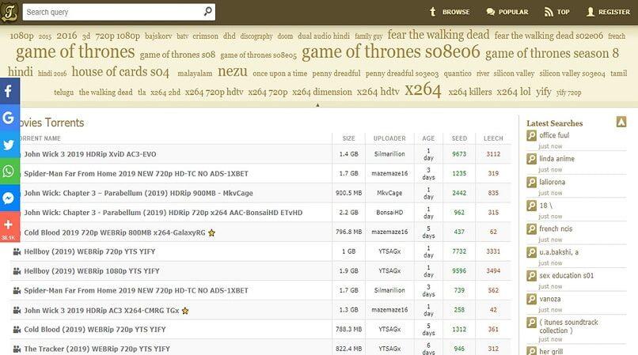The height and width of the screenshot is (355, 638).
Task: Collapse the tag cloud arrow
Action: coord(317,105)
